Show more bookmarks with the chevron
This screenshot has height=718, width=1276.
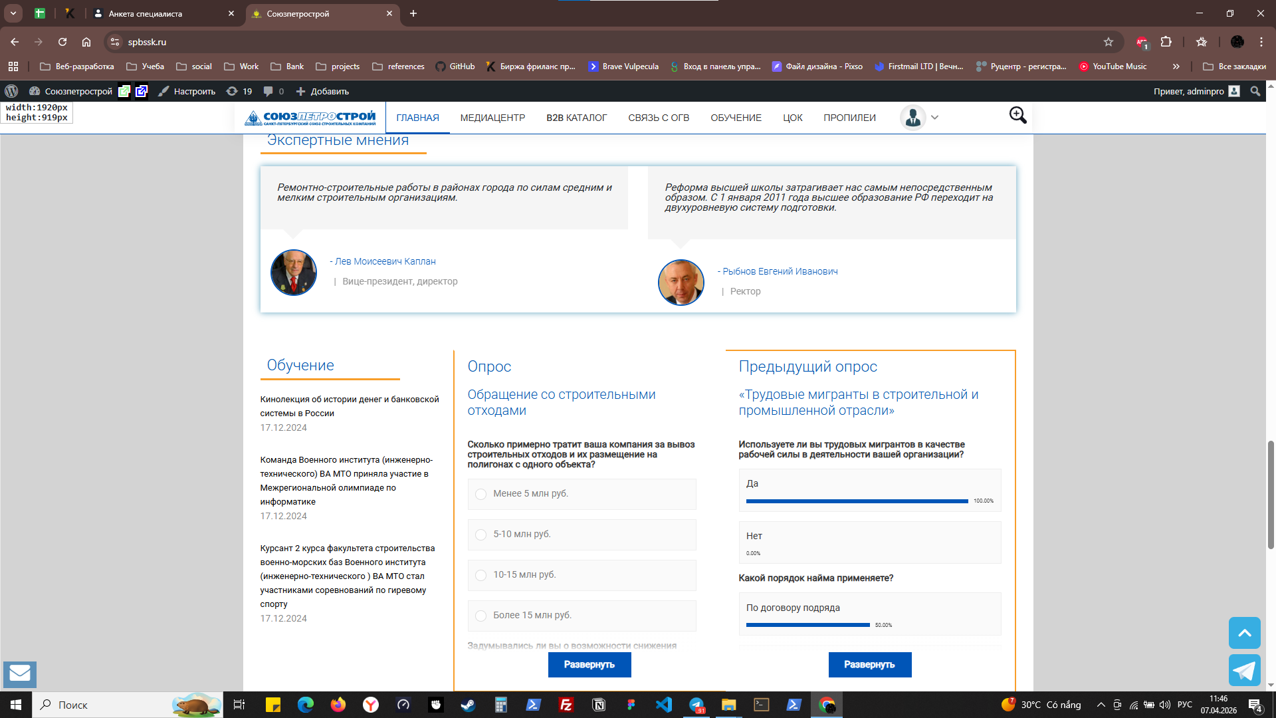(1176, 66)
